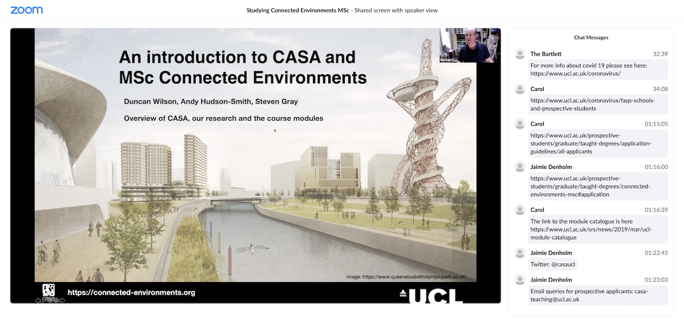
Task: Jump to chat timestamp 01:16:00
Action: click(x=656, y=167)
